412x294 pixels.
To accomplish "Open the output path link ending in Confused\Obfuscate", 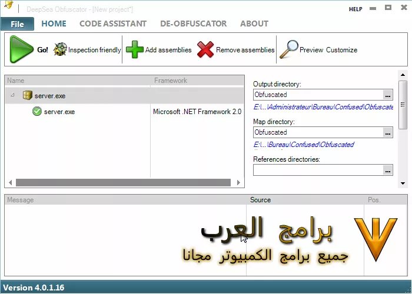I will click(x=323, y=107).
